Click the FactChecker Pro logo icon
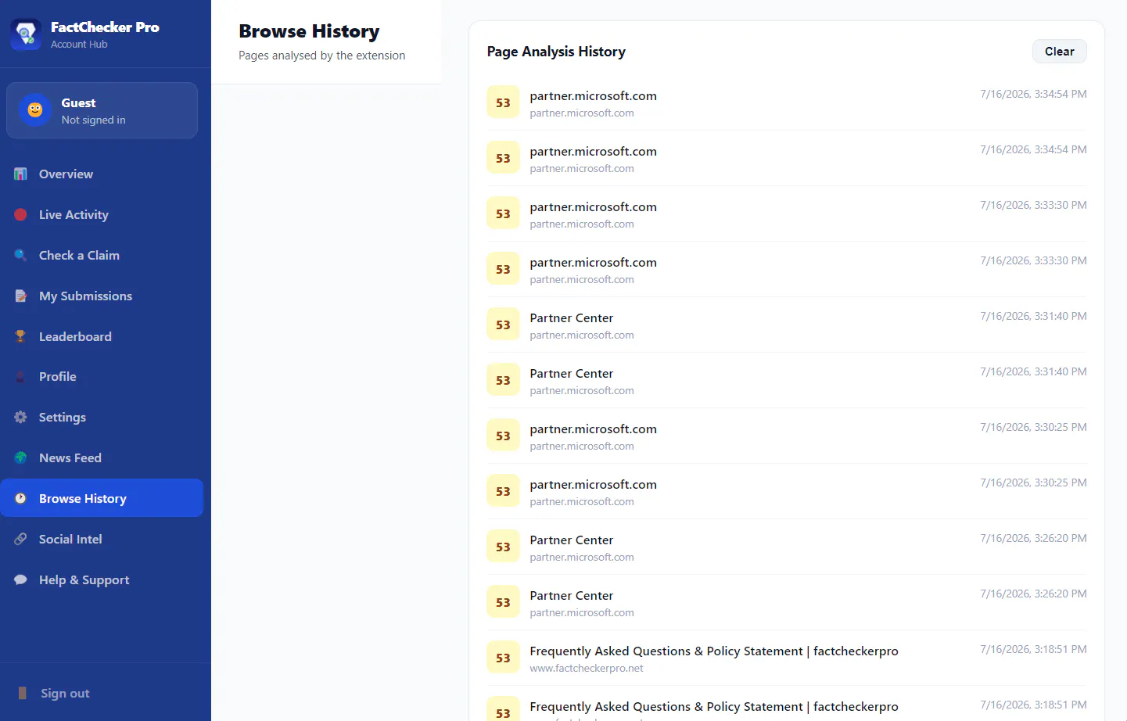 pos(26,34)
